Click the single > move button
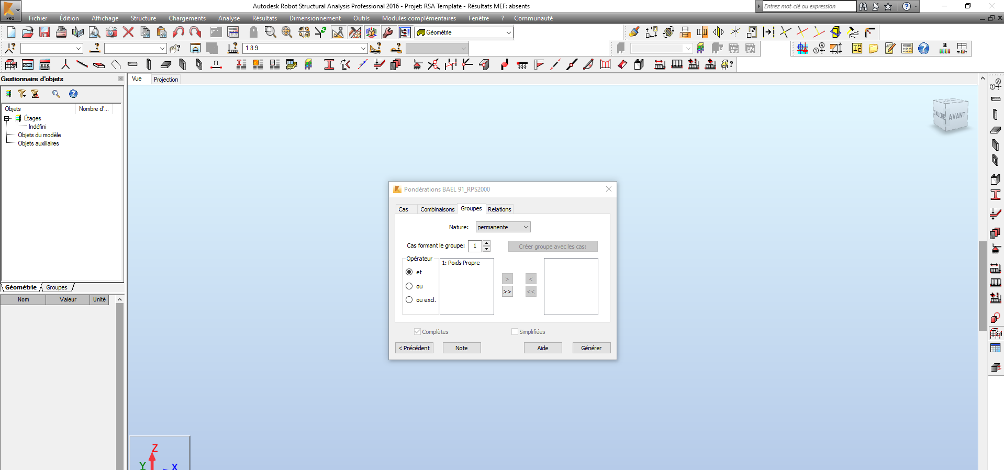1004x470 pixels. (507, 279)
